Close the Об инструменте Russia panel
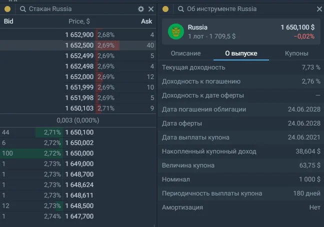Screen dimensions: 324x227 click(x=319, y=9)
